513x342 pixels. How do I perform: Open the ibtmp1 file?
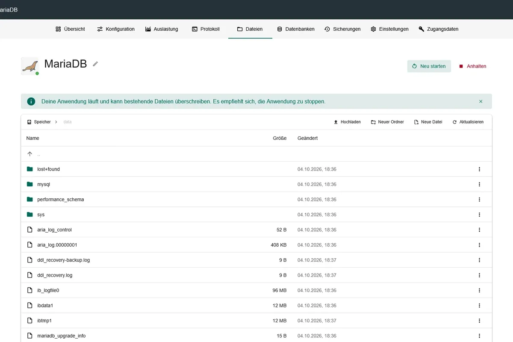tap(44, 321)
